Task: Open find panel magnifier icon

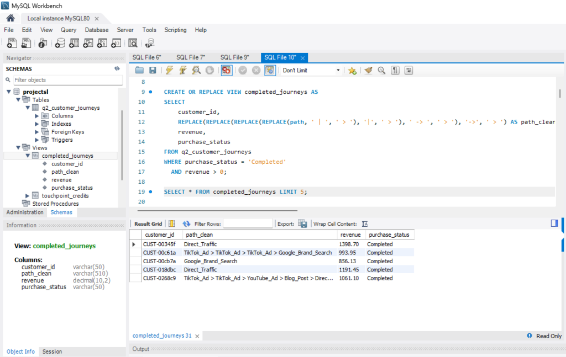Action: [381, 70]
